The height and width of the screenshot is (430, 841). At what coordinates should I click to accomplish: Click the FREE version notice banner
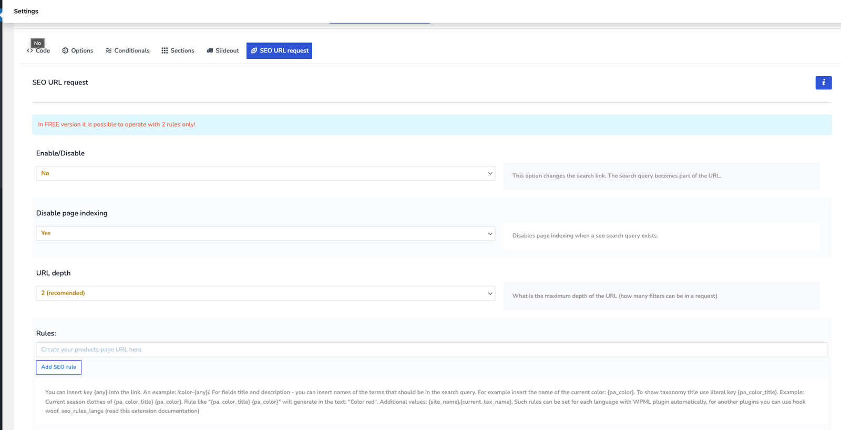click(x=431, y=124)
